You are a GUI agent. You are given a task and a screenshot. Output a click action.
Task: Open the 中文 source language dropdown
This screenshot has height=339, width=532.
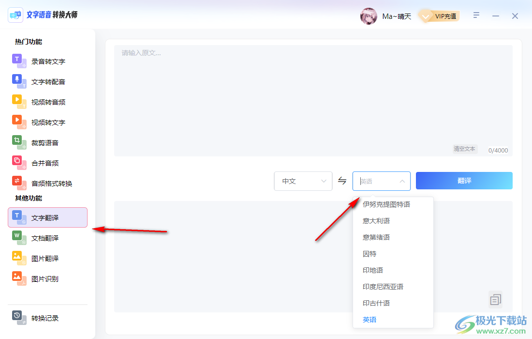click(x=303, y=181)
